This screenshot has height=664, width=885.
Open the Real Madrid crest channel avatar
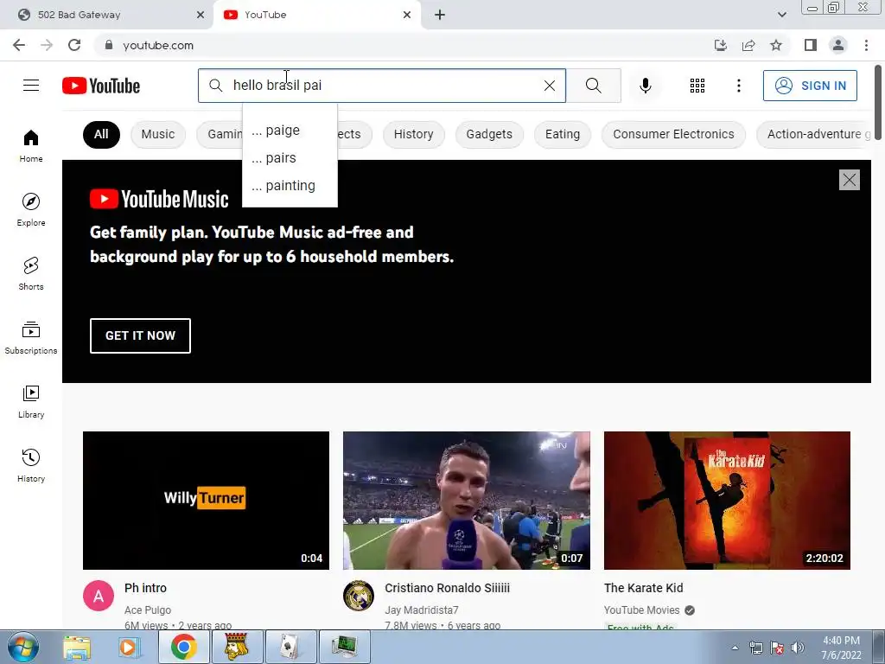click(359, 596)
